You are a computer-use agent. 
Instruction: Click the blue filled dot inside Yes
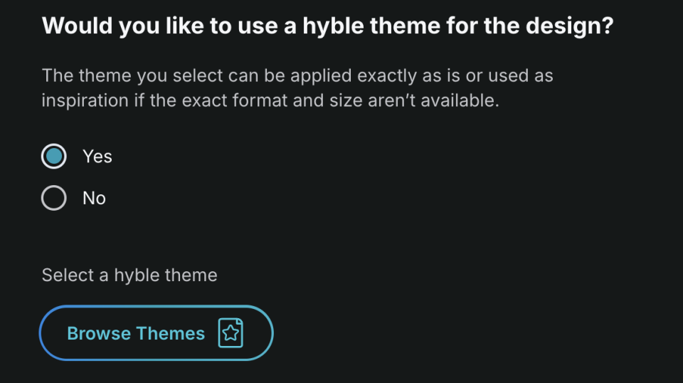coord(54,156)
